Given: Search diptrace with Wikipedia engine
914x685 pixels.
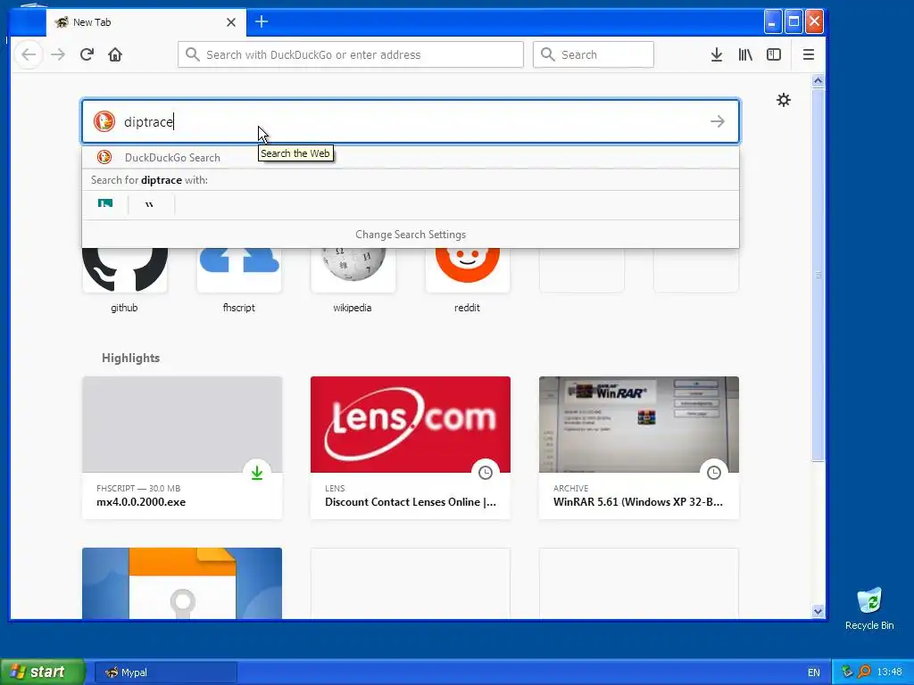Looking at the screenshot, I should click(x=150, y=205).
